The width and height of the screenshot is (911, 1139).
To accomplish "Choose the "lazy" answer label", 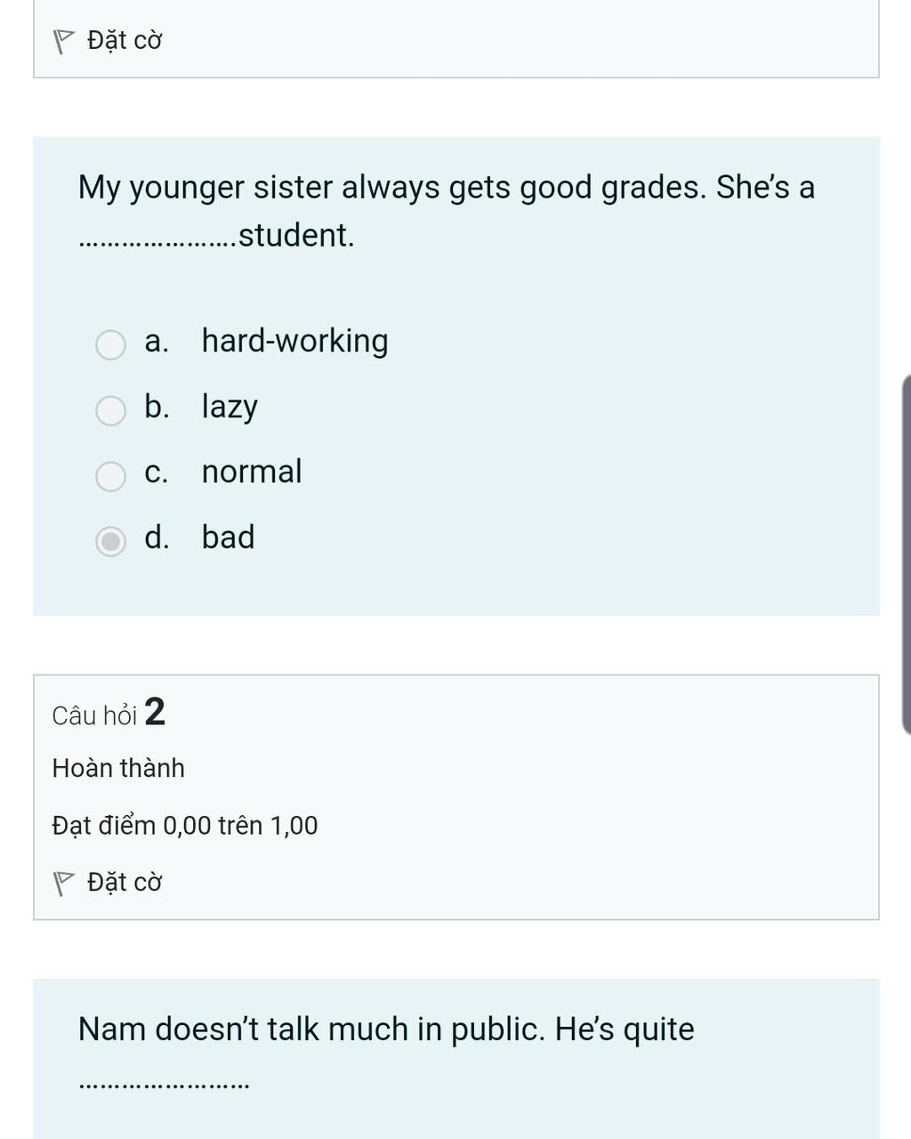I will coord(230,408).
